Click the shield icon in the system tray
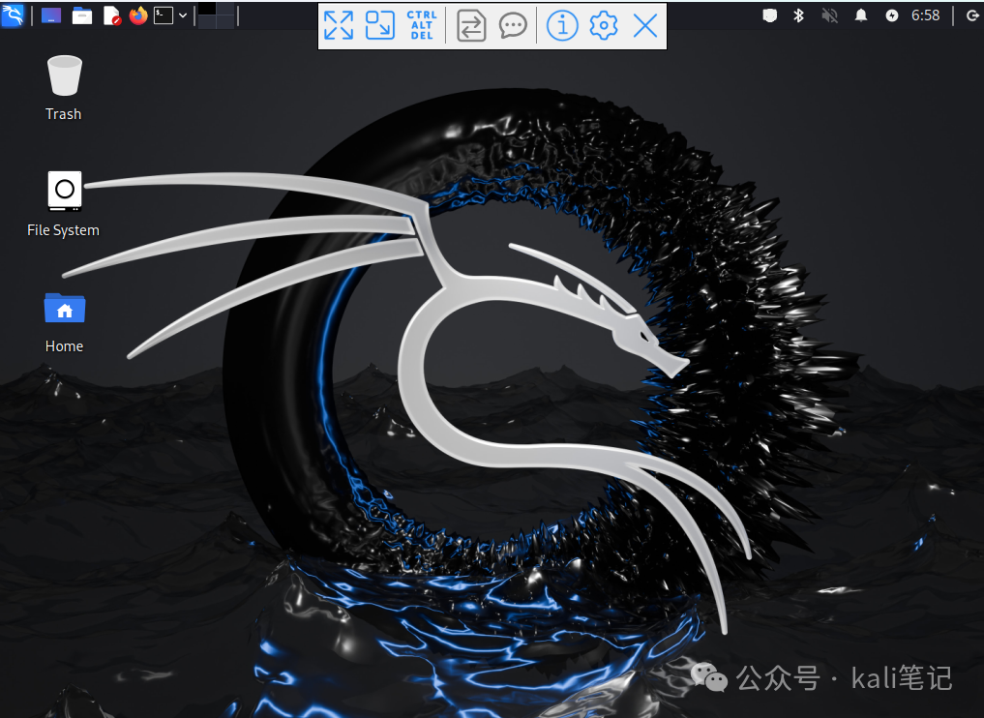 769,15
